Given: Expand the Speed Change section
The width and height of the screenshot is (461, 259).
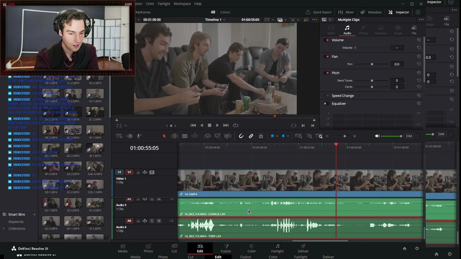Looking at the screenshot, I should (343, 96).
